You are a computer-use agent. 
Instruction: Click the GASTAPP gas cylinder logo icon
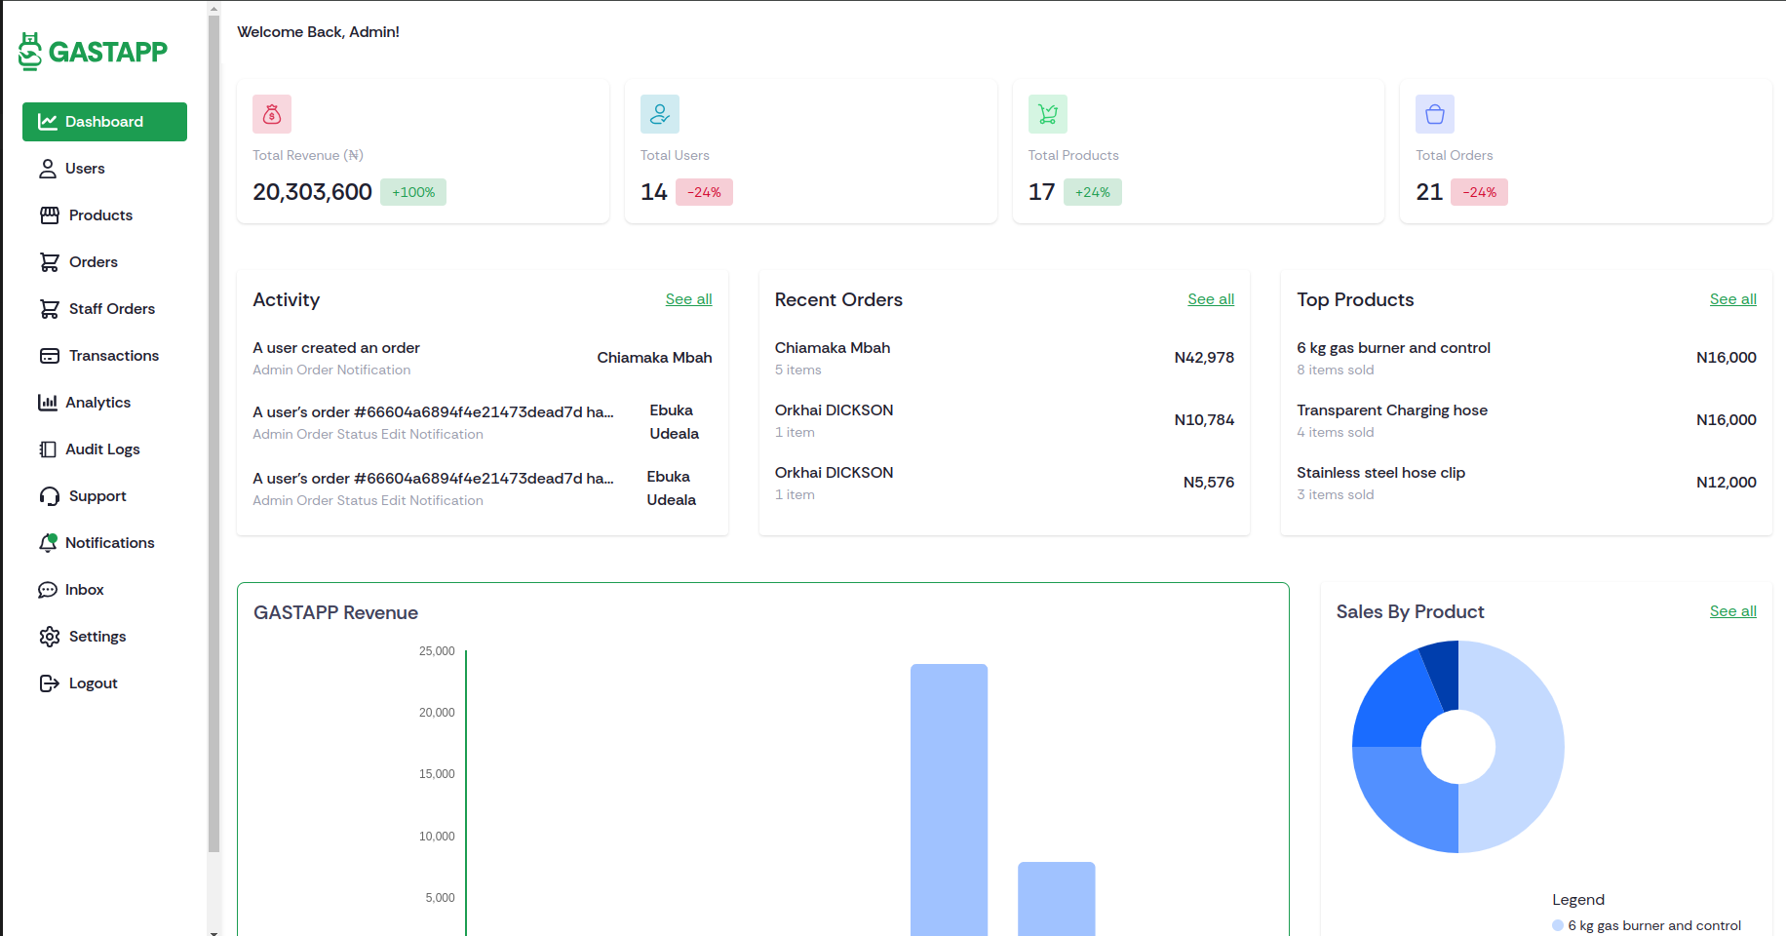coord(30,52)
